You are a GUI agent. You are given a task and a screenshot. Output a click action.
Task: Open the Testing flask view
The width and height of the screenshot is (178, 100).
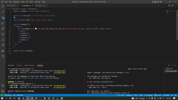[3, 39]
